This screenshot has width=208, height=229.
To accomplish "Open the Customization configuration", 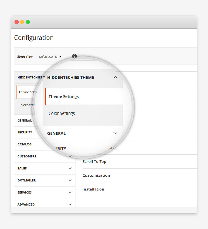I will [x=96, y=175].
